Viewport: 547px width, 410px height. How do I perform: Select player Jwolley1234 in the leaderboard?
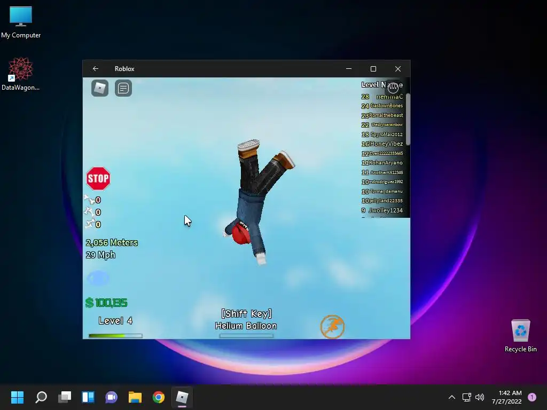coord(386,210)
